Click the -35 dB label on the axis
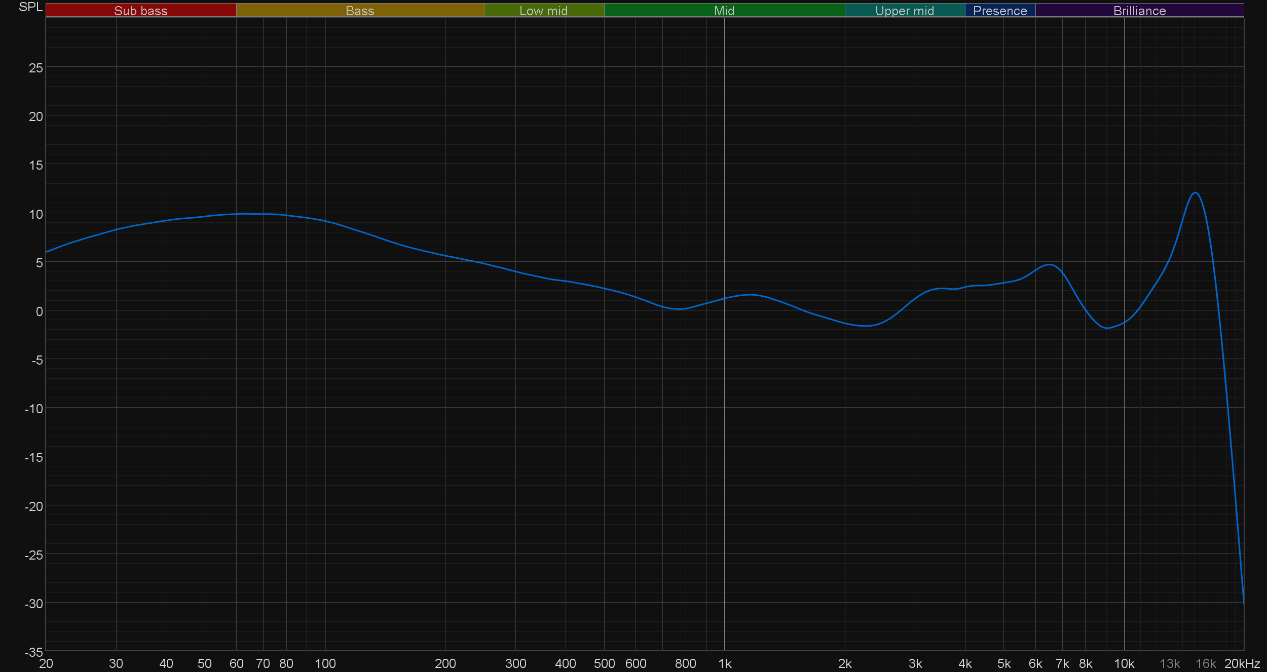 coord(34,652)
